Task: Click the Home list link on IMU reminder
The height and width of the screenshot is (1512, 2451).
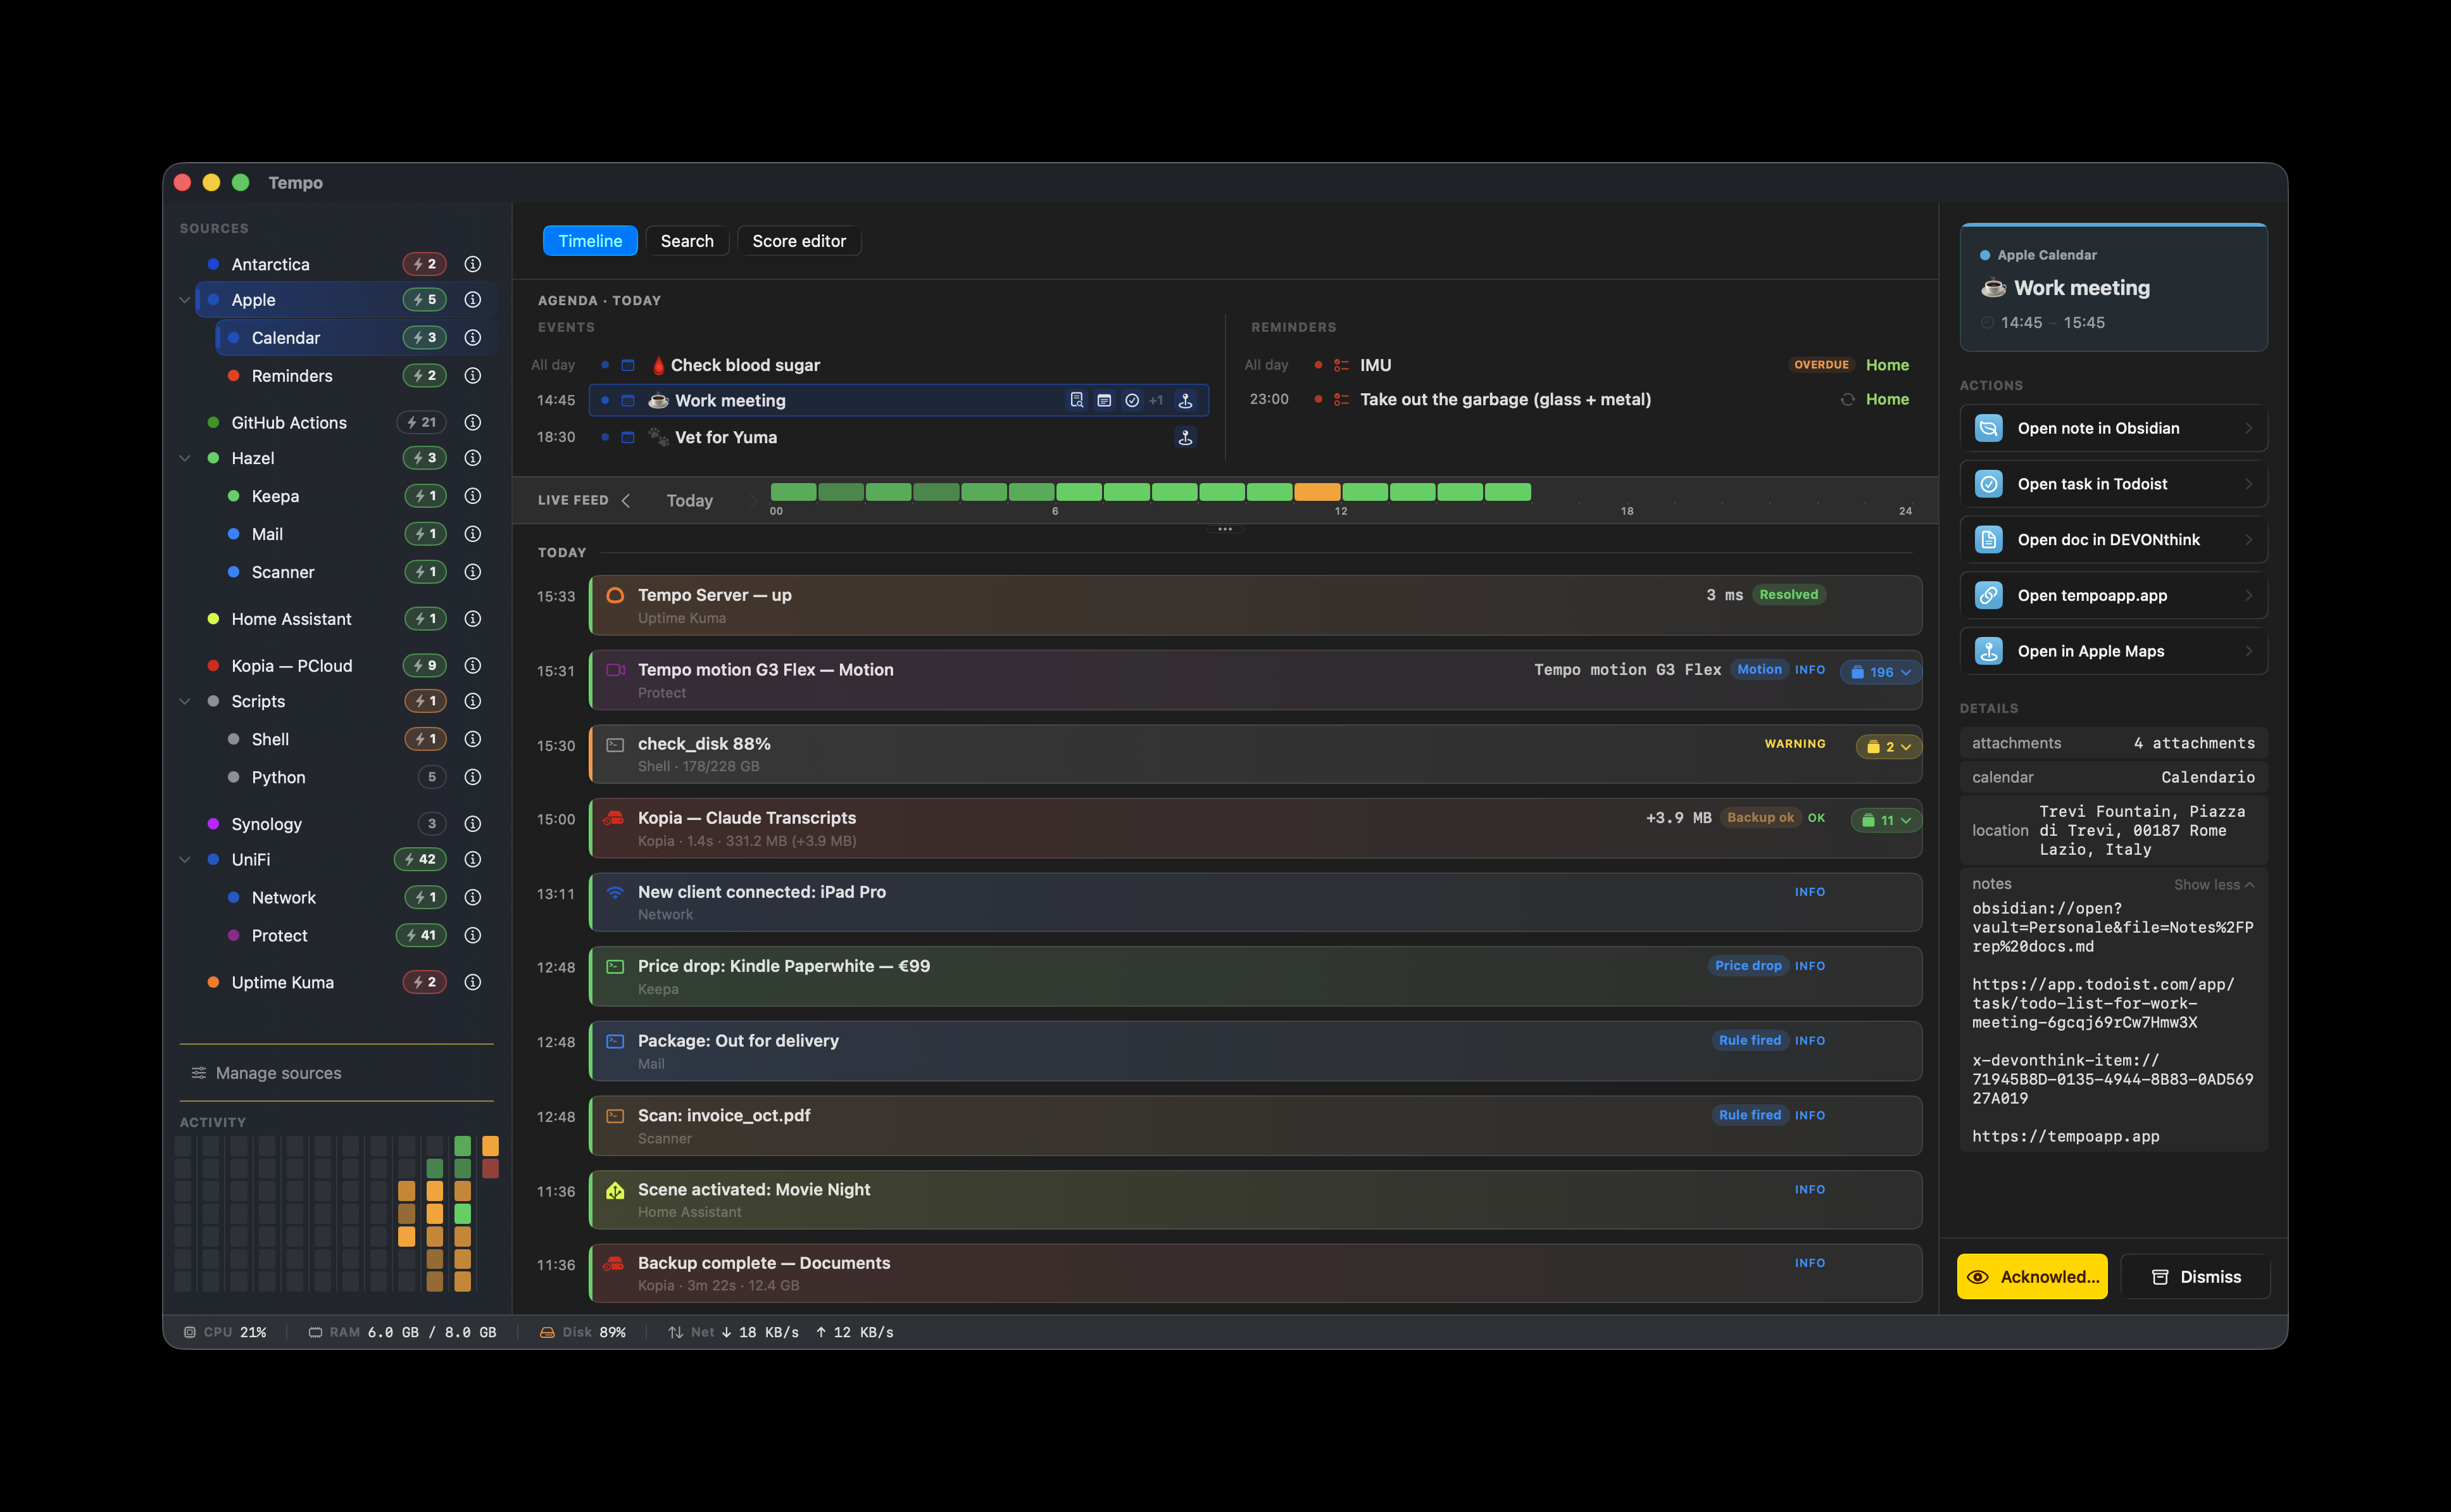Action: coord(1887,365)
